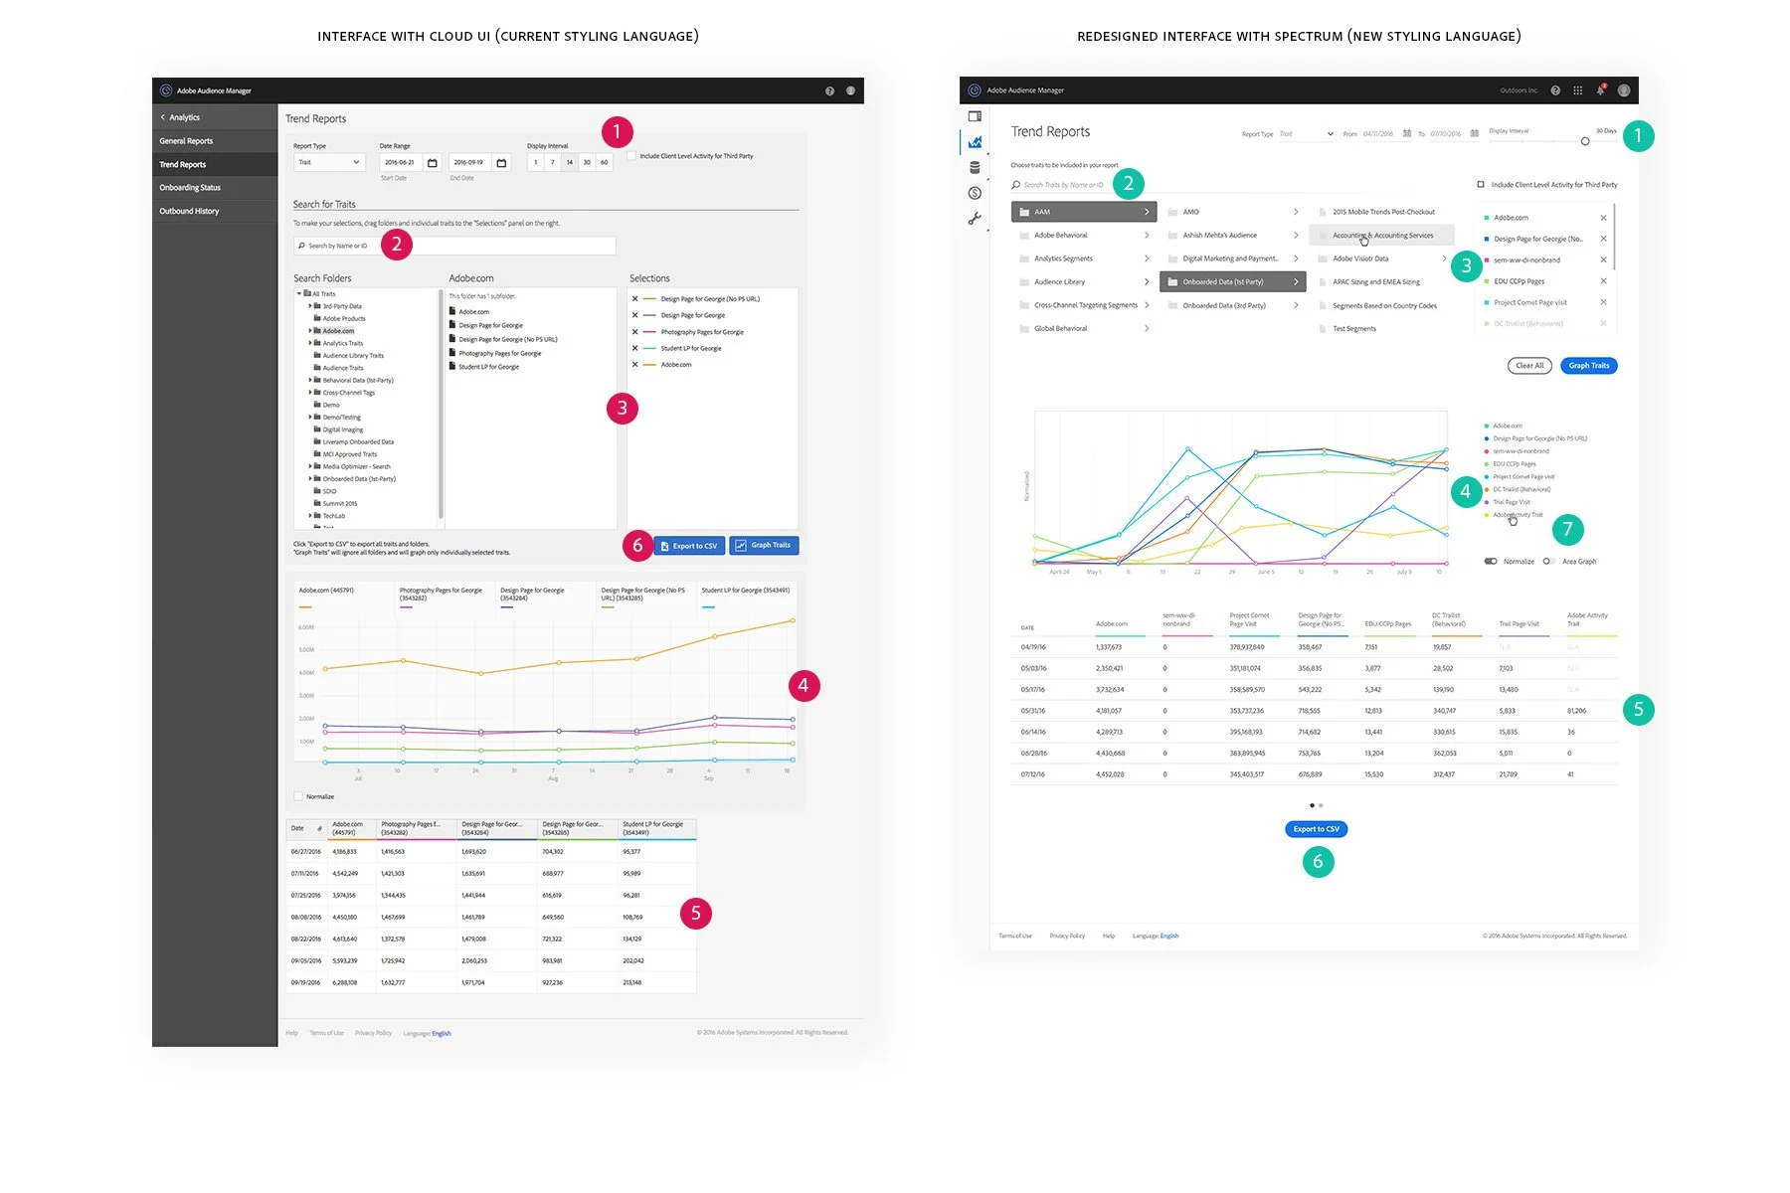Viewport: 1790px width, 1193px height.
Task: Click Export to CSV in Cloud UI
Action: pos(687,546)
